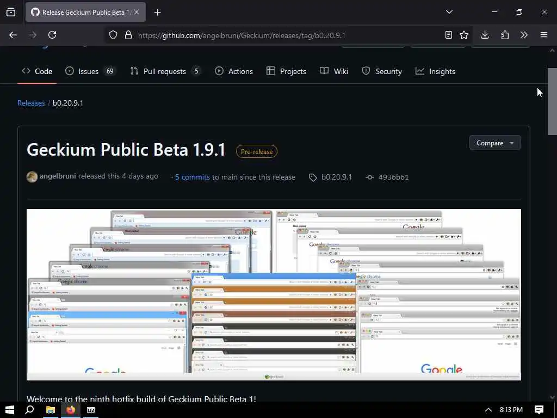Image resolution: width=557 pixels, height=418 pixels.
Task: Open the Insights tab
Action: coord(435,71)
